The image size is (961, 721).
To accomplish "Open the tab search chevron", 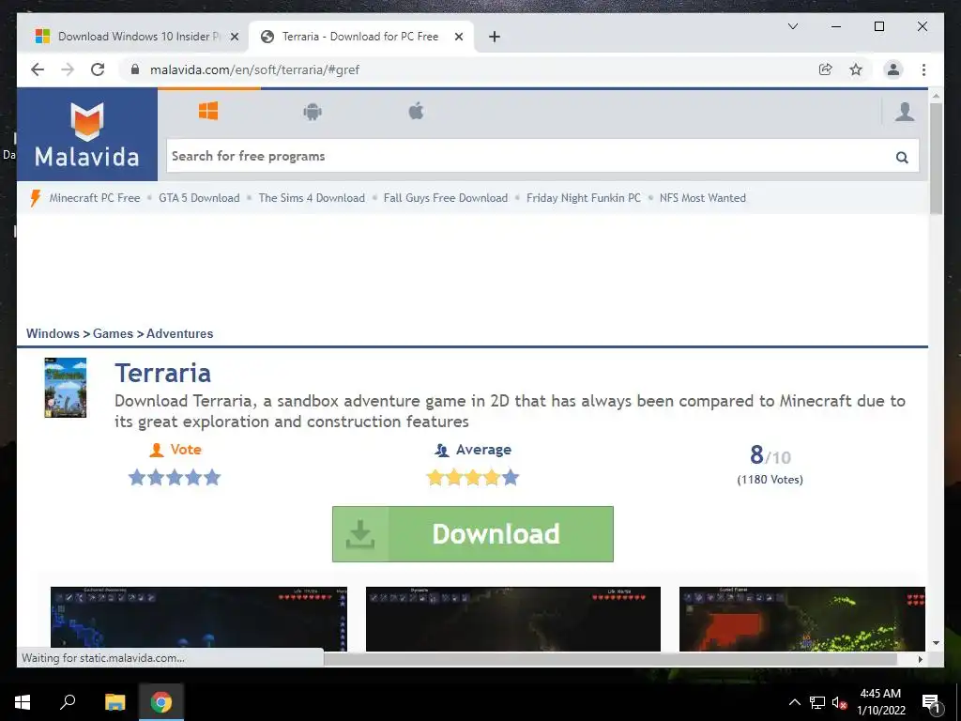I will 792,26.
